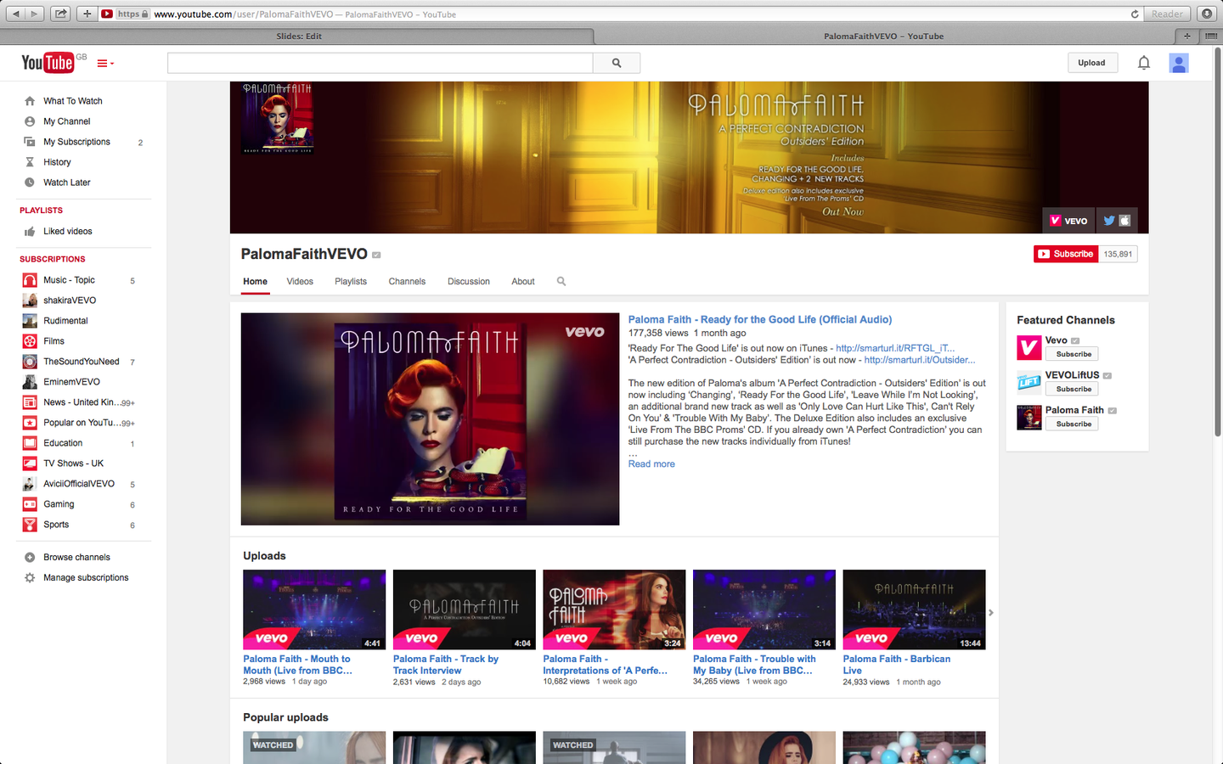Image resolution: width=1223 pixels, height=764 pixels.
Task: Click the YouTube logo
Action: 48,63
